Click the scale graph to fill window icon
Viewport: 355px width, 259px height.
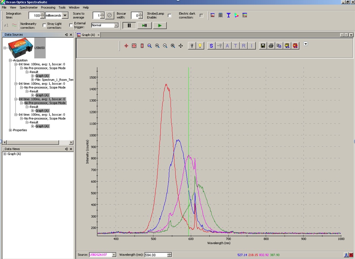pyautogui.click(x=134, y=46)
